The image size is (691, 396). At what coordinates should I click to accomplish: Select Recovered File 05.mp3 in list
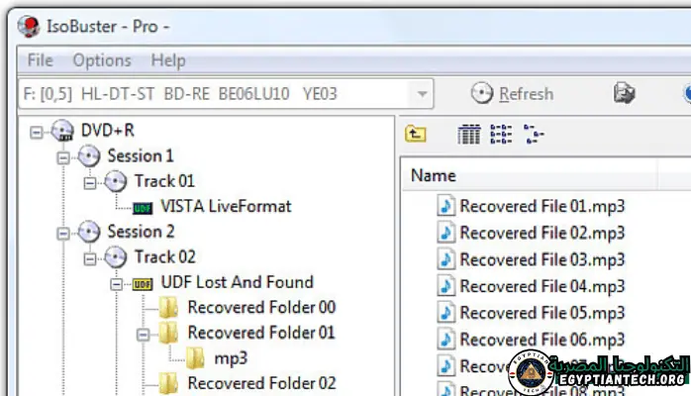(542, 313)
